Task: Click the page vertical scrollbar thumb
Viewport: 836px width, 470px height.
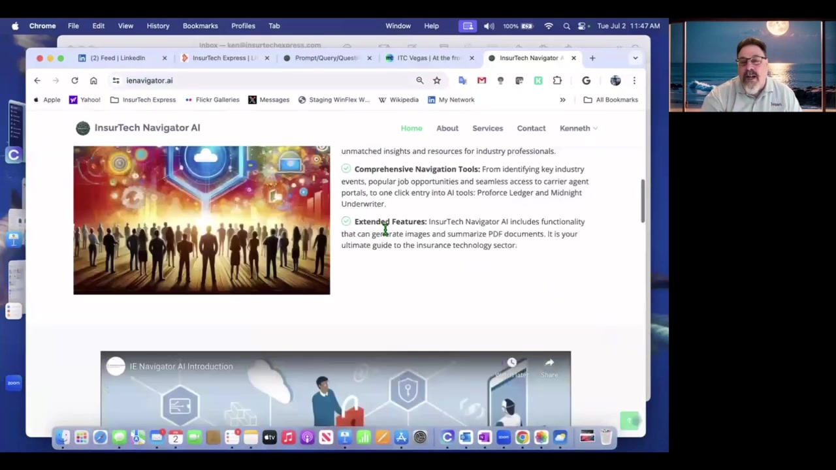Action: pyautogui.click(x=643, y=200)
